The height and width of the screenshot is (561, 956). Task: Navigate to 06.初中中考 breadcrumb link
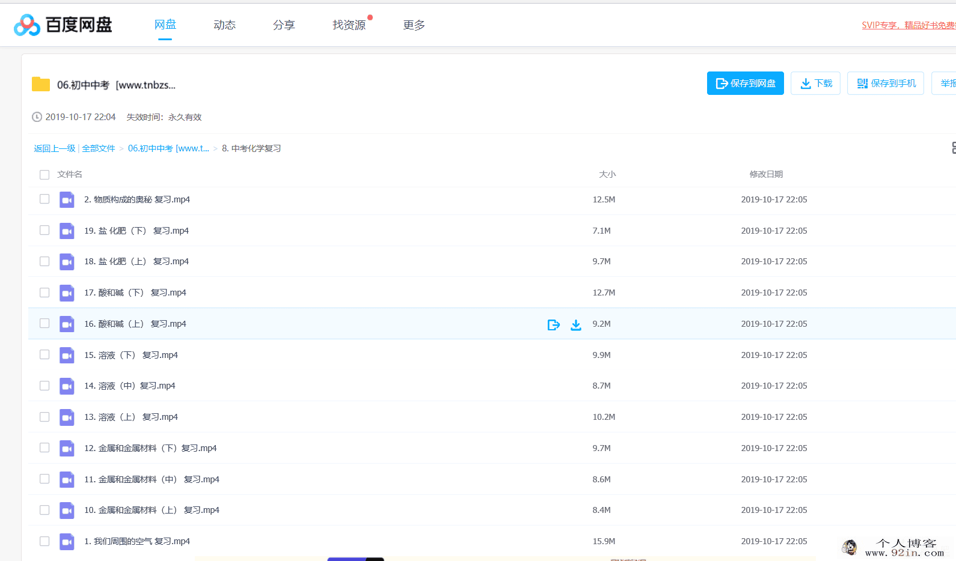[x=168, y=148]
